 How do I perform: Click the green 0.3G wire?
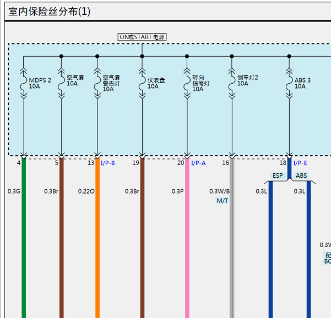click(x=24, y=238)
